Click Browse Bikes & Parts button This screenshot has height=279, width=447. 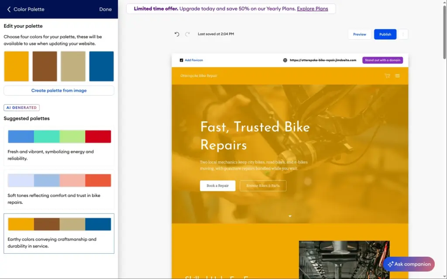coord(263,186)
